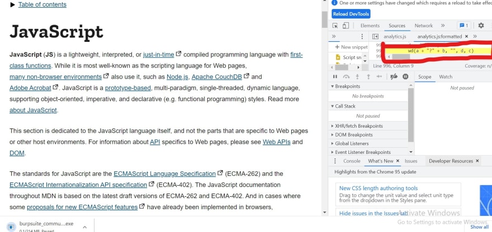This screenshot has height=232, width=492.
Task: Open the Watch tab
Action: [x=446, y=77]
